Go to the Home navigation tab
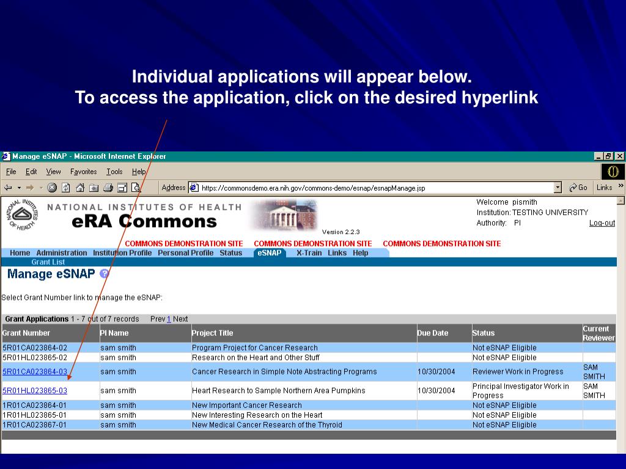The width and height of the screenshot is (626, 469). click(x=20, y=253)
